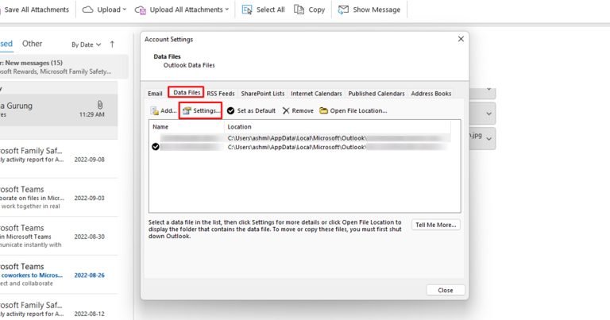Open data file Settings
This screenshot has width=610, height=320.
[201, 111]
